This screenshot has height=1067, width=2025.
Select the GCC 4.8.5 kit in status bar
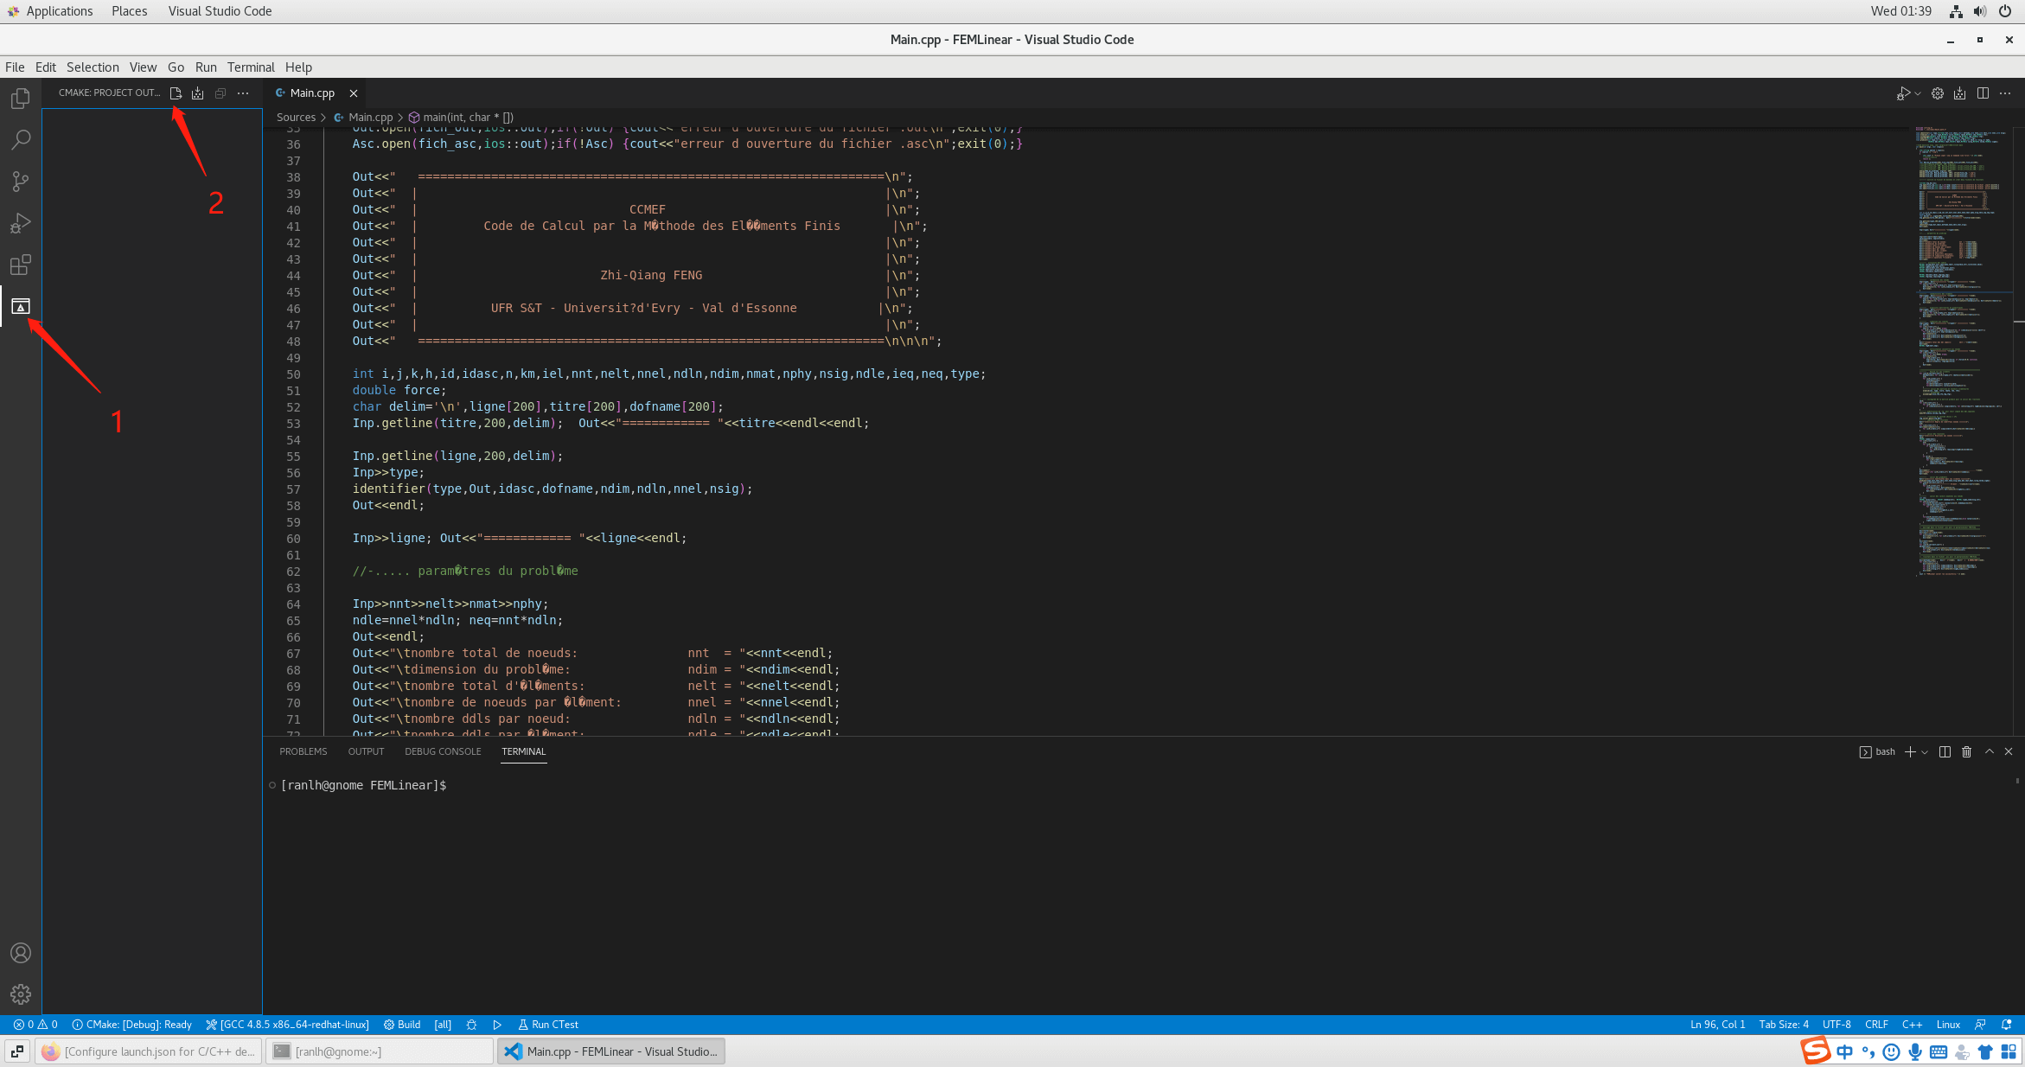point(287,1025)
